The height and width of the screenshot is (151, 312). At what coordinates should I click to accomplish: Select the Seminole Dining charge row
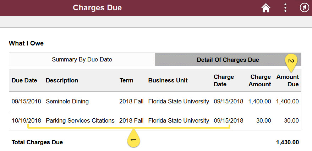point(155,101)
